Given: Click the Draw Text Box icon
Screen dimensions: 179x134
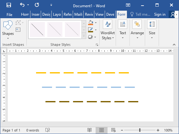Looking at the screenshot, I should point(18,30).
